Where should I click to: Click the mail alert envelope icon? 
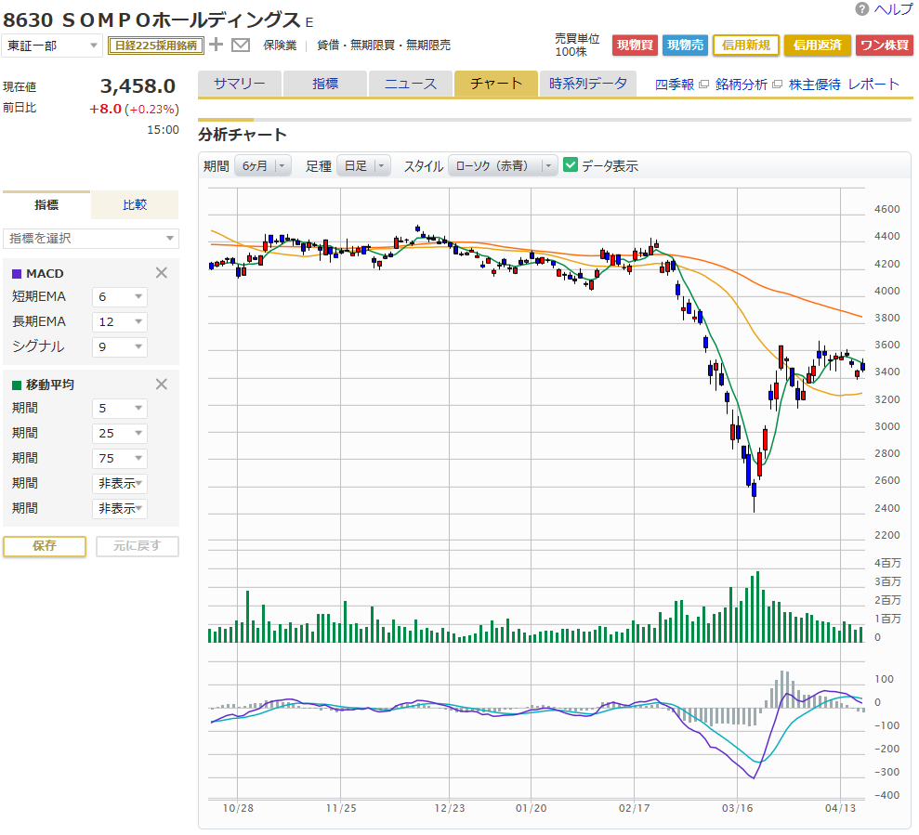coord(241,46)
